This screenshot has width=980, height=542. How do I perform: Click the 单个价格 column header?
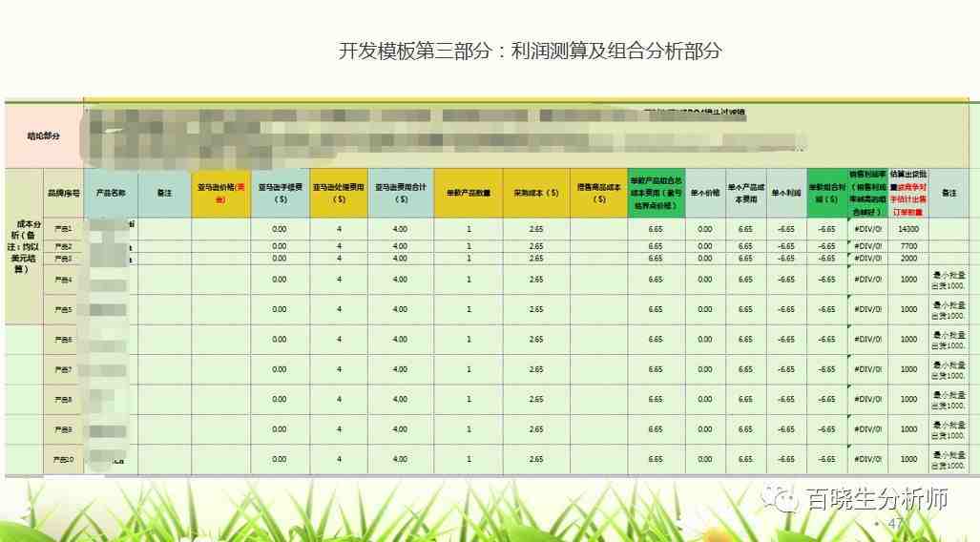(705, 193)
